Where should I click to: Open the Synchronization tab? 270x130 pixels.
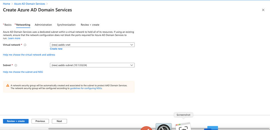pyautogui.click(x=66, y=25)
